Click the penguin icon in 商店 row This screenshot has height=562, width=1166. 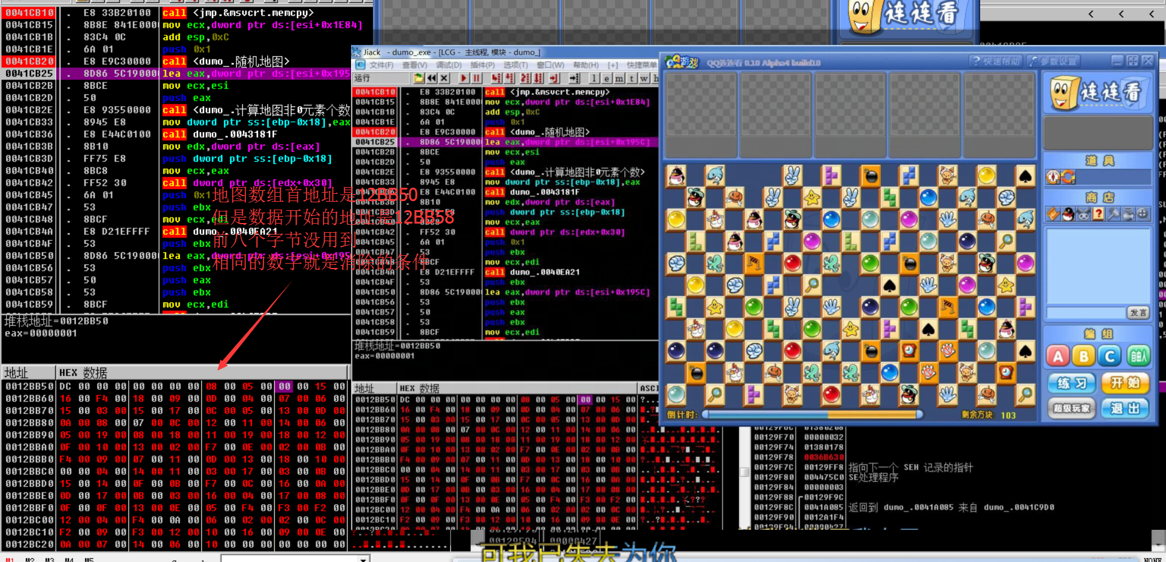coord(1068,214)
